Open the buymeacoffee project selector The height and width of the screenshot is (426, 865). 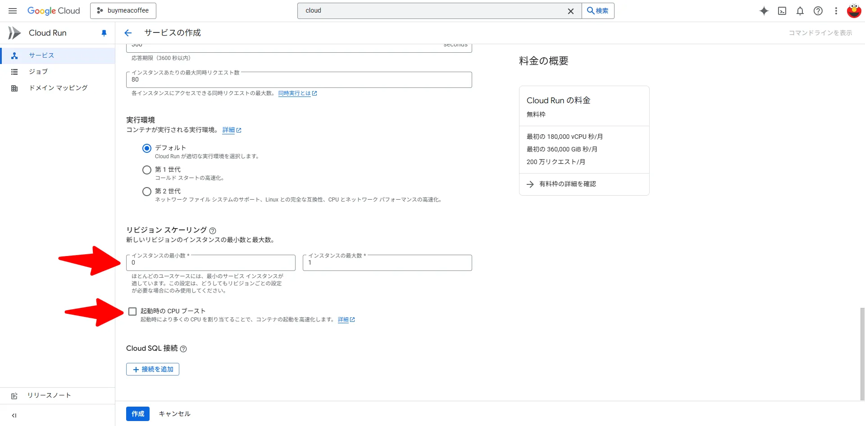(123, 11)
